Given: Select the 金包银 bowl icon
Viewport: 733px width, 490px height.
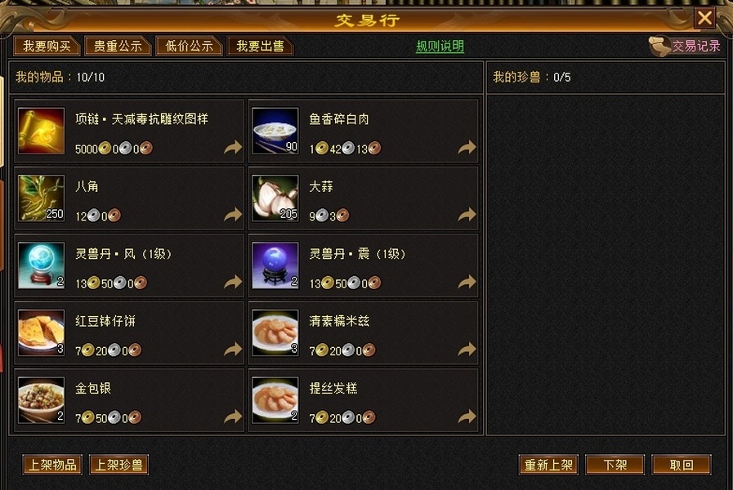Looking at the screenshot, I should click(x=41, y=400).
